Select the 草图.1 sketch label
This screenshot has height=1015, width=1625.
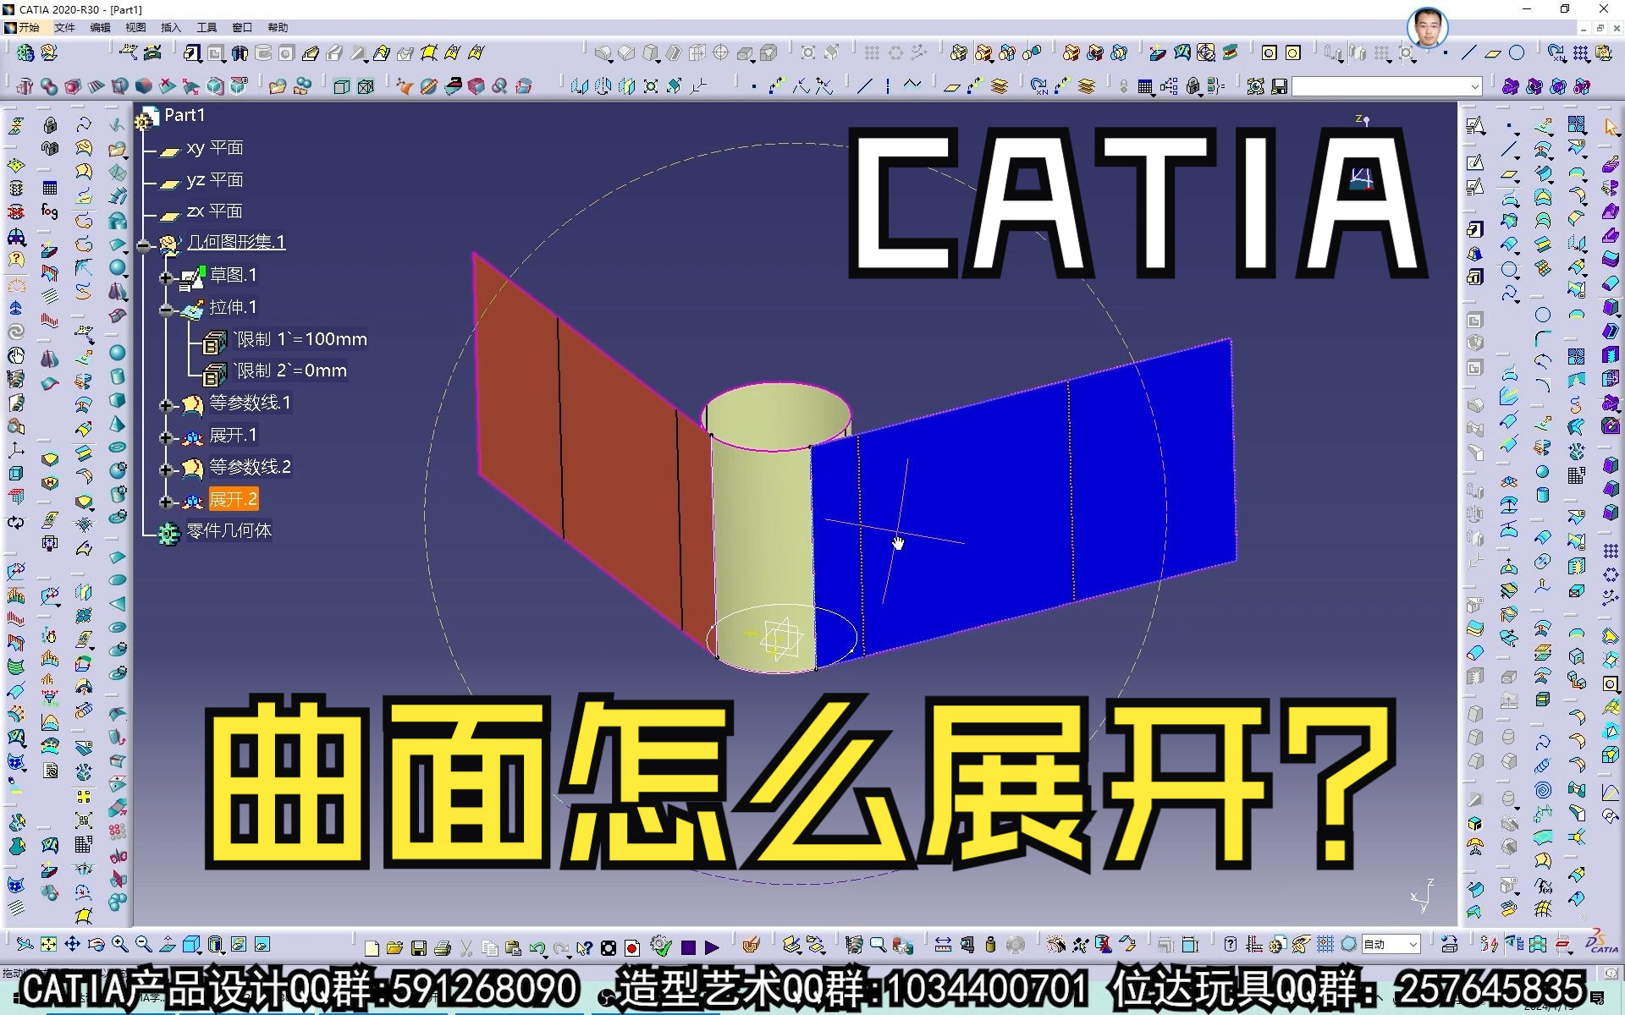(233, 275)
